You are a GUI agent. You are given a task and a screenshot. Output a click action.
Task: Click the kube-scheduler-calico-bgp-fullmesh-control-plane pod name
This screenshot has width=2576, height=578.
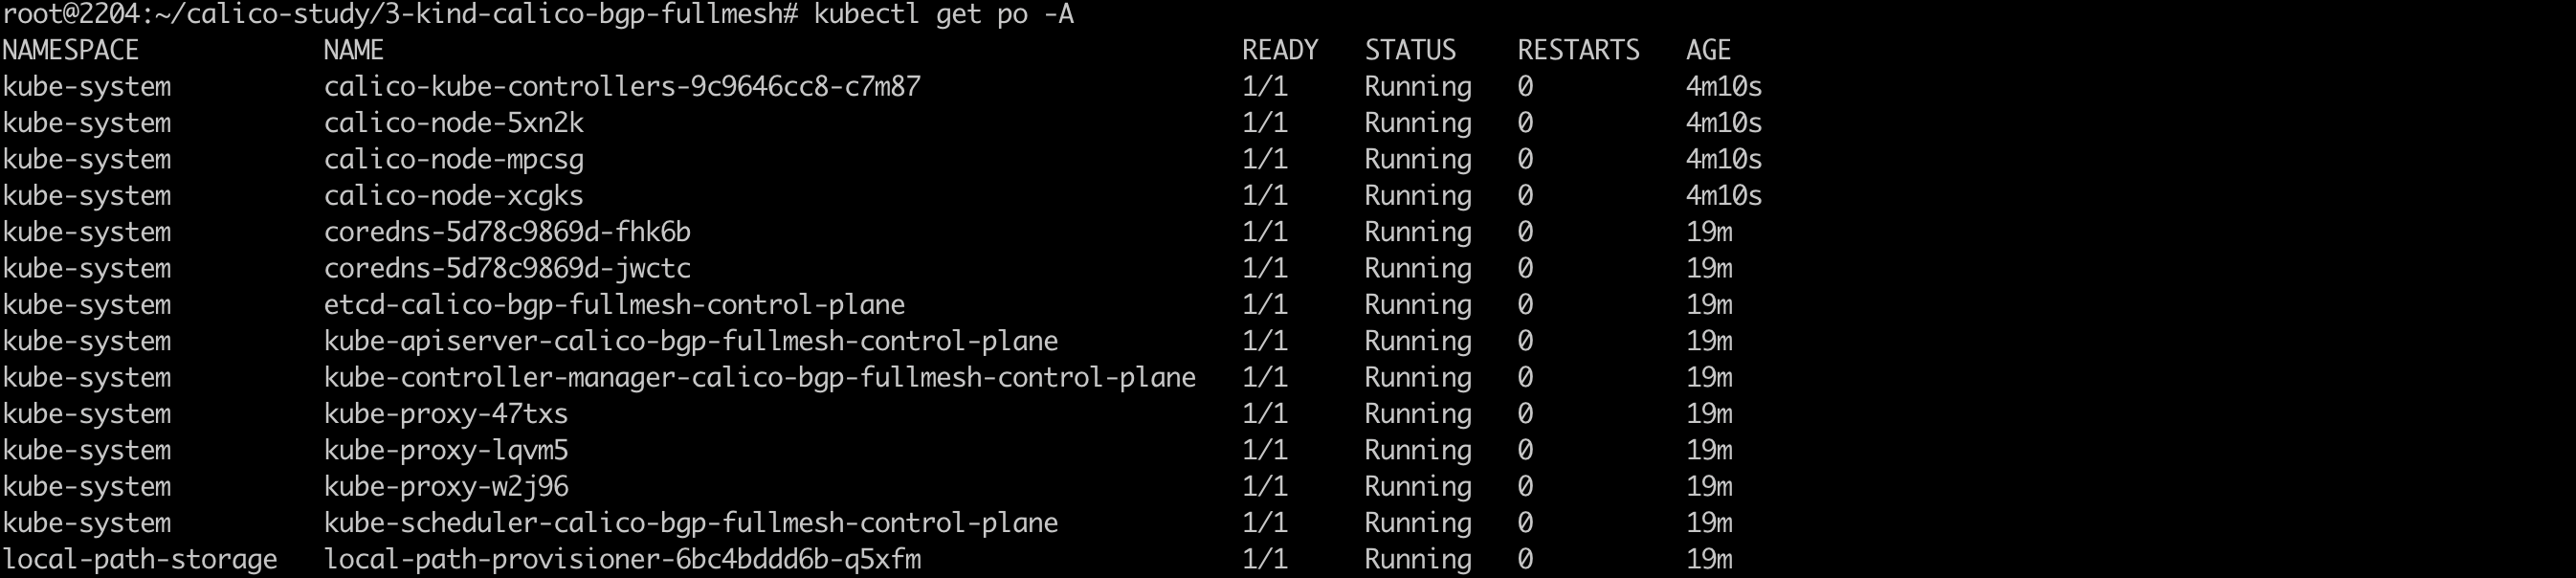click(690, 523)
